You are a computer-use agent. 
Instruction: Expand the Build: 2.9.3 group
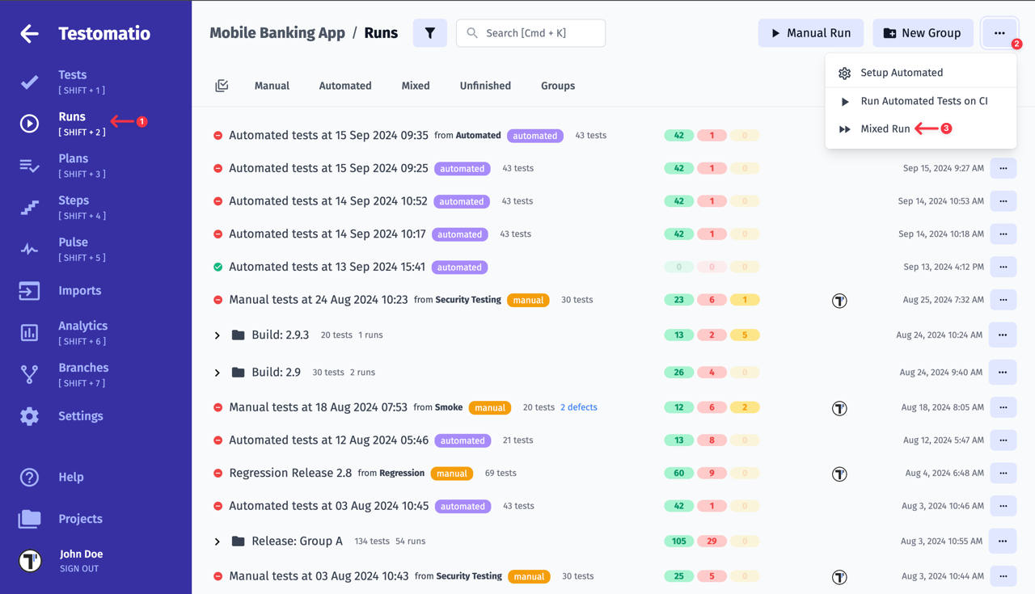(218, 335)
